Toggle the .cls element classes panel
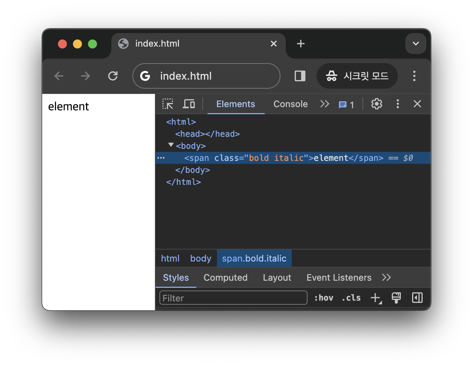473x366 pixels. click(x=351, y=298)
